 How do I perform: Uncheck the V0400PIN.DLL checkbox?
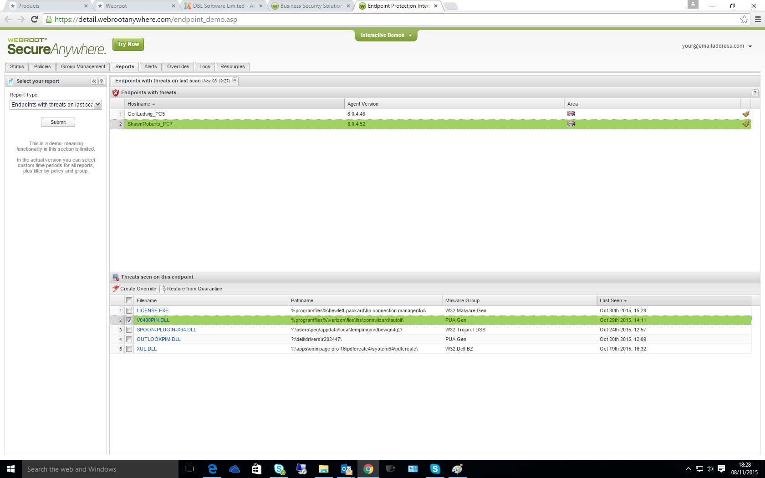[x=129, y=320]
